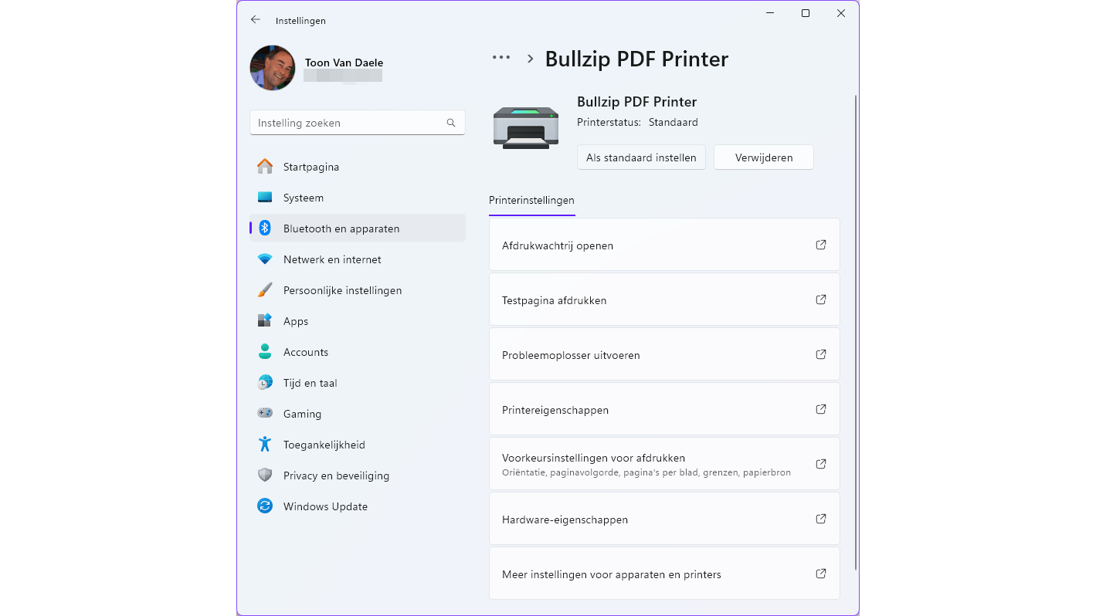Maximize the Instellingen window
The image size is (1096, 616).
806,13
